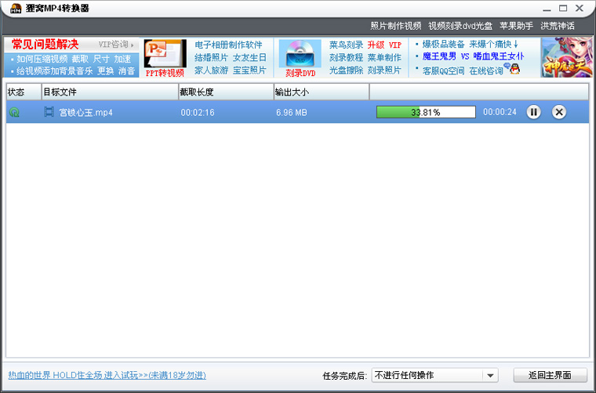The image size is (596, 393).
Task: Open 加速 help link
Action: click(122, 59)
